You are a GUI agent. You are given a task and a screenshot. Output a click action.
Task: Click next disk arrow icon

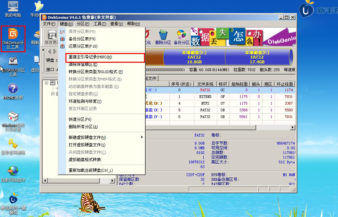click(x=55, y=52)
